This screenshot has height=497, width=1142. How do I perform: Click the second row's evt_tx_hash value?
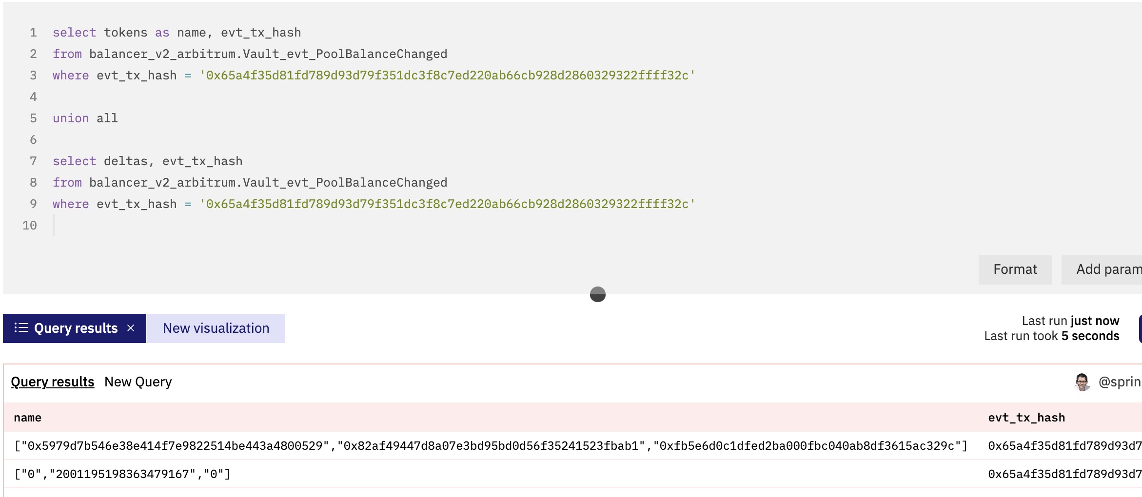1064,474
